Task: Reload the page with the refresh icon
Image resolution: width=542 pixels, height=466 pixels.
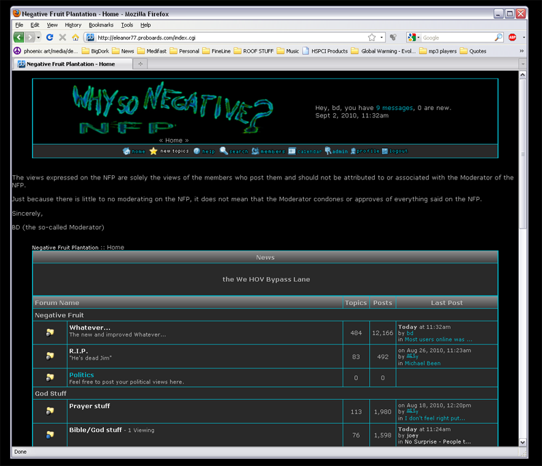Action: click(50, 38)
